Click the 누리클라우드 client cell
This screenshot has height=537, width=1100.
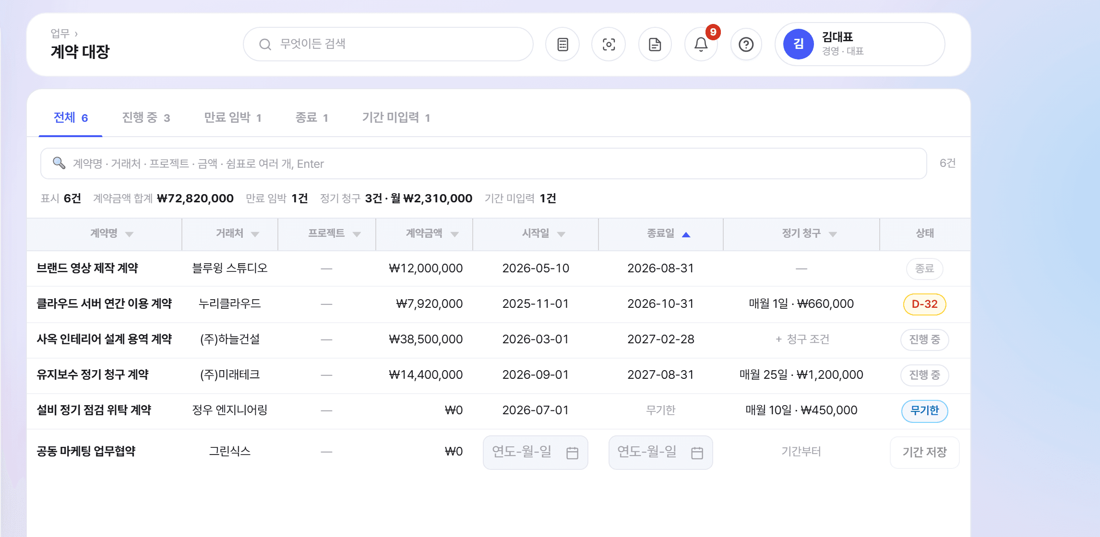(230, 304)
